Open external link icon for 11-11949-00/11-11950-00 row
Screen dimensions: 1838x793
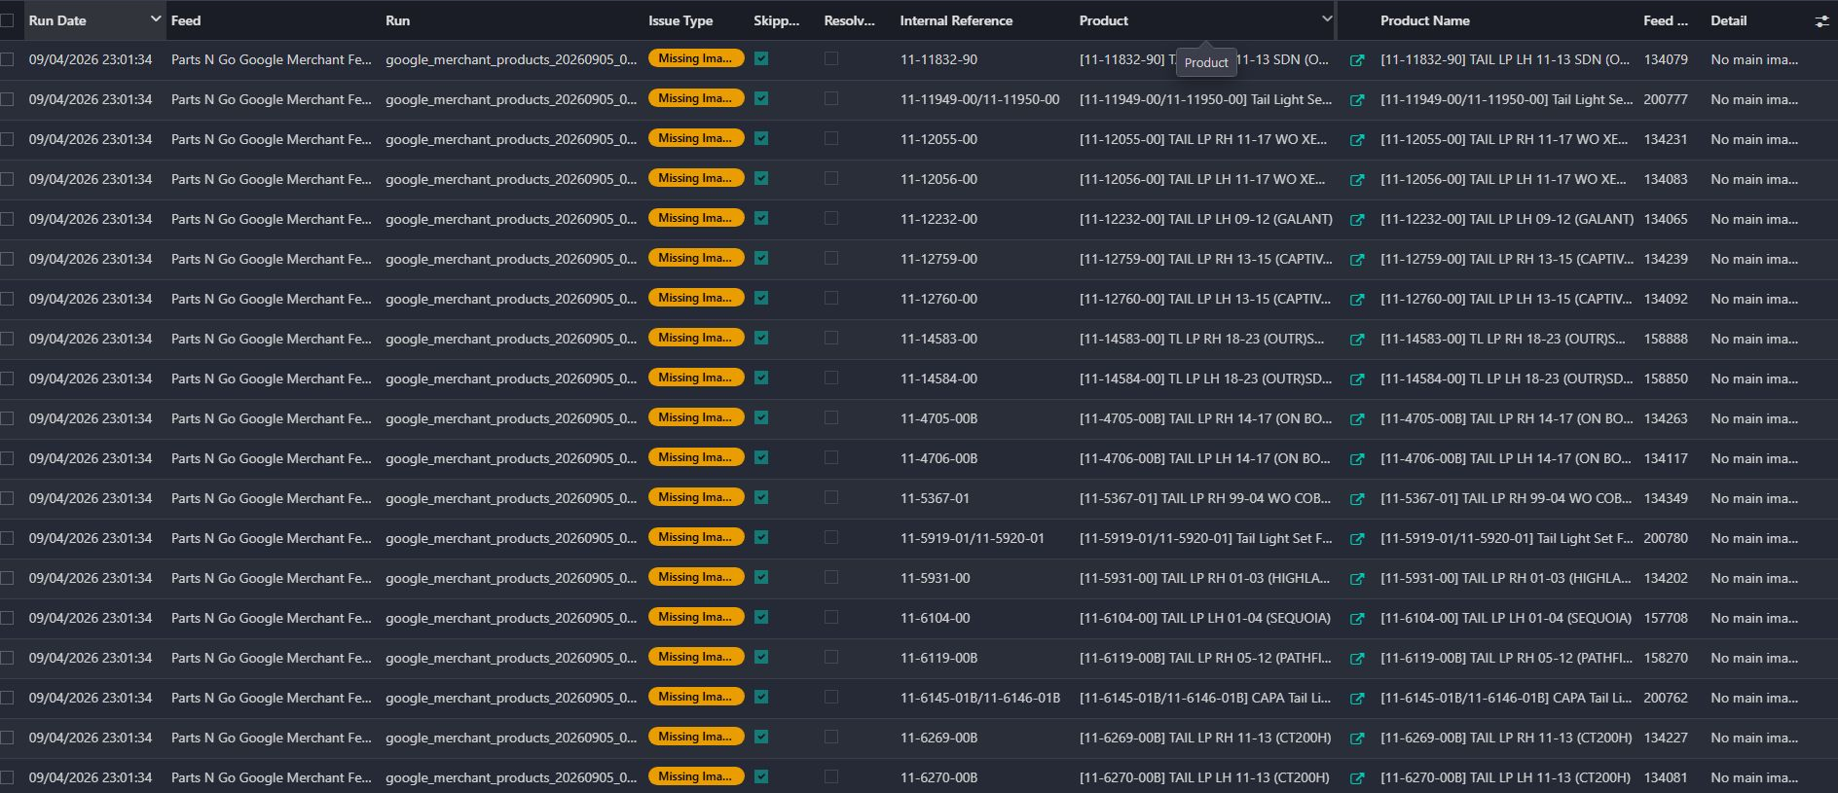click(1357, 100)
